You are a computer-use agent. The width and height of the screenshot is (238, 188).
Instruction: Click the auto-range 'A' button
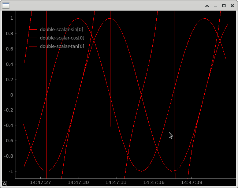[4, 184]
